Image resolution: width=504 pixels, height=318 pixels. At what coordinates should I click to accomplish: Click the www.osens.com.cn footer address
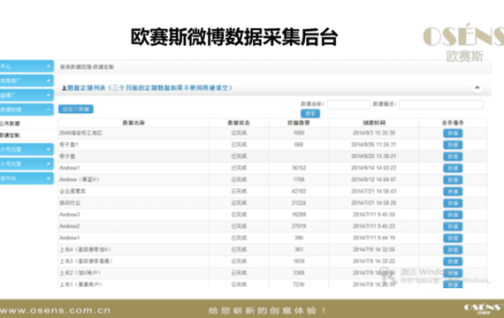pyautogui.click(x=55, y=311)
